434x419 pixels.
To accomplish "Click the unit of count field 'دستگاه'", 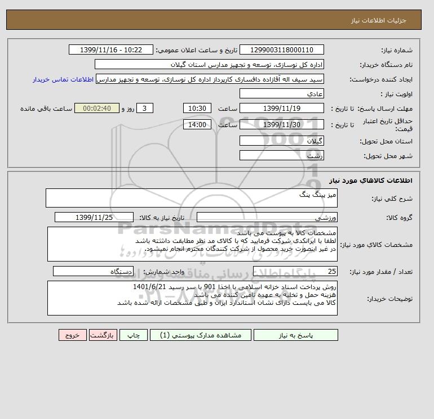I will click(93, 271).
